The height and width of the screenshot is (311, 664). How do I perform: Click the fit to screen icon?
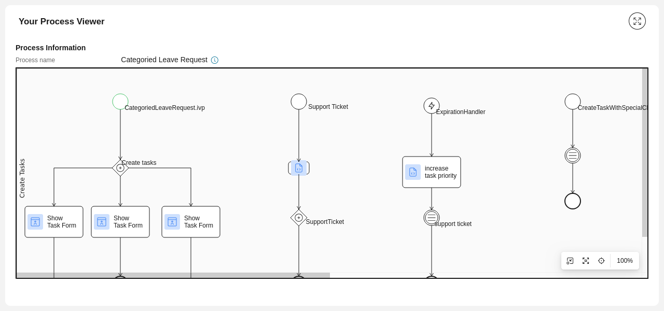(586, 261)
